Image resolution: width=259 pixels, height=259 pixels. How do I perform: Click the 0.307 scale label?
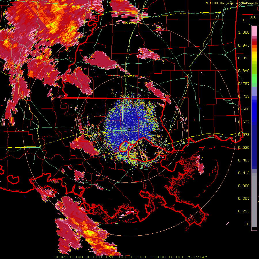point(244,198)
